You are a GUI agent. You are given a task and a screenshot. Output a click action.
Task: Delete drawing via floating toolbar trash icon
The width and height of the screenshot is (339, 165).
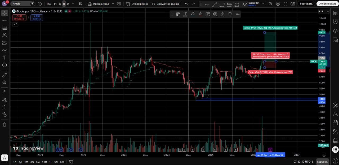point(230,14)
